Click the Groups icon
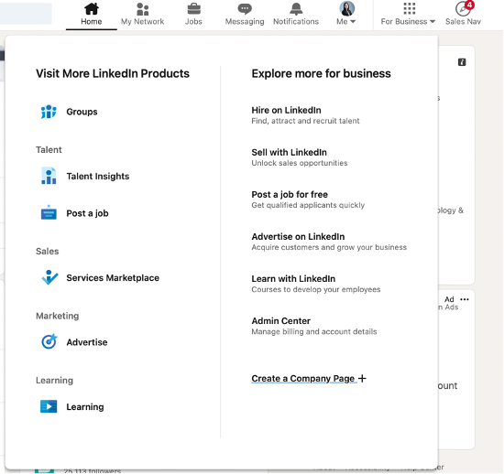This screenshot has width=504, height=474. (49, 112)
